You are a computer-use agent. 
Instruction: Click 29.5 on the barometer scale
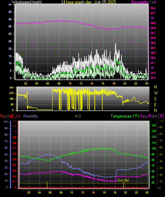pyautogui.click(x=153, y=43)
